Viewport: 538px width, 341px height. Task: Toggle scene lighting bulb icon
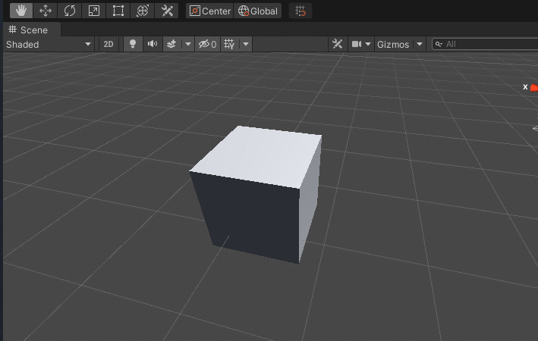coord(133,44)
